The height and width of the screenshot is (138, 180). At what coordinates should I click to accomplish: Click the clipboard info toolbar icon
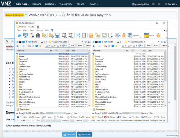click(x=32, y=35)
